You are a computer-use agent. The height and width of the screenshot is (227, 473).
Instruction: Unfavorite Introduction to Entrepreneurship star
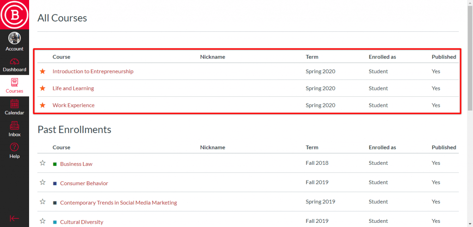(x=42, y=71)
